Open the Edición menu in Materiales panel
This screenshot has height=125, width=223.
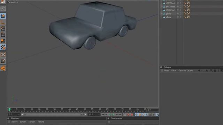pyautogui.click(x=23, y=122)
